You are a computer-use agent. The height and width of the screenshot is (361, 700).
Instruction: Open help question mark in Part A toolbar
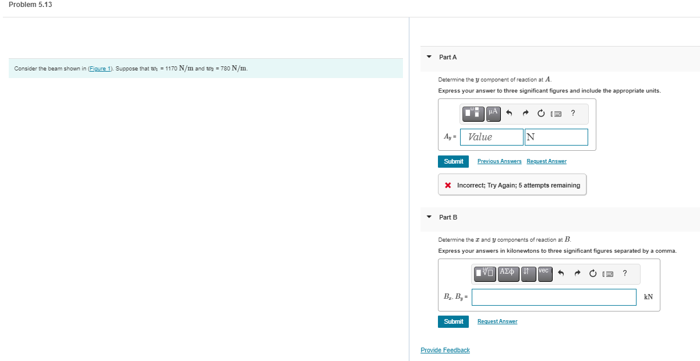coord(573,114)
